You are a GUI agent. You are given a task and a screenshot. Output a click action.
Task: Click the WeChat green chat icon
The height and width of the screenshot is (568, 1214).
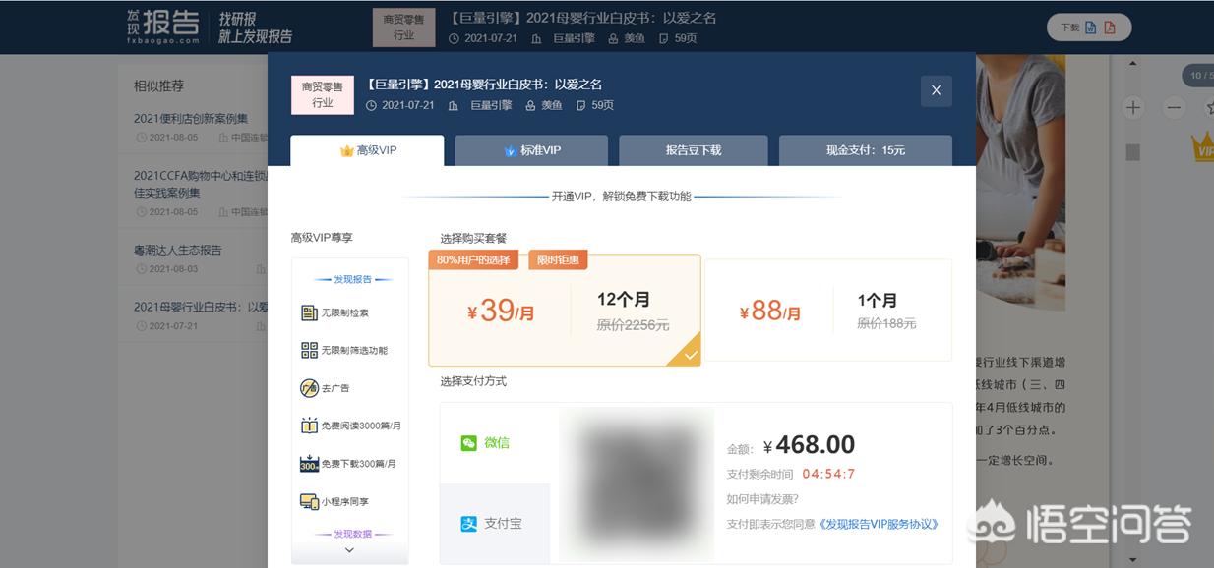click(469, 443)
